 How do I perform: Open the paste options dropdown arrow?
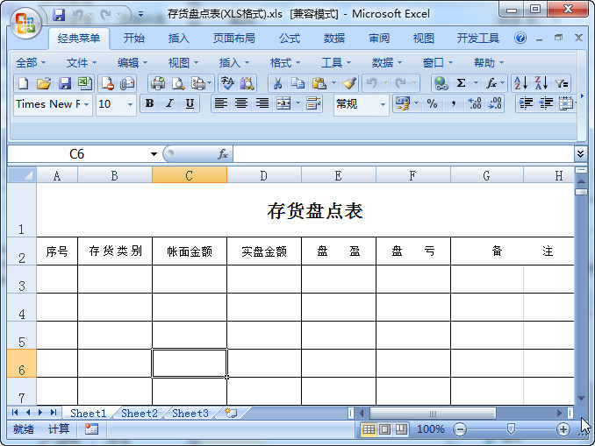coord(334,83)
